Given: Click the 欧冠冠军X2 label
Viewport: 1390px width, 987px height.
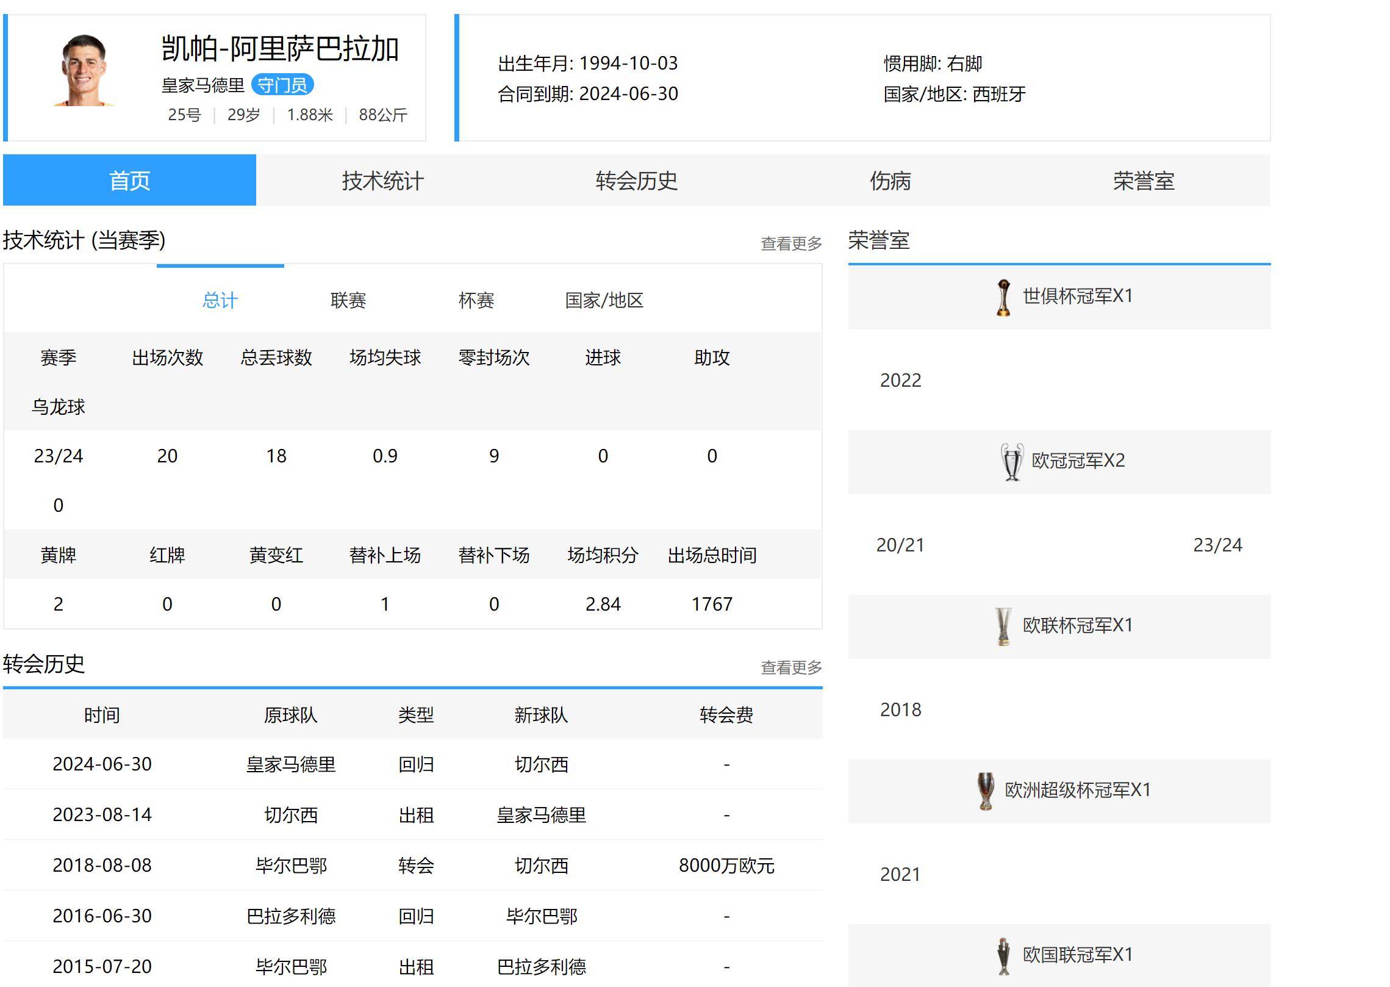Looking at the screenshot, I should [1078, 461].
